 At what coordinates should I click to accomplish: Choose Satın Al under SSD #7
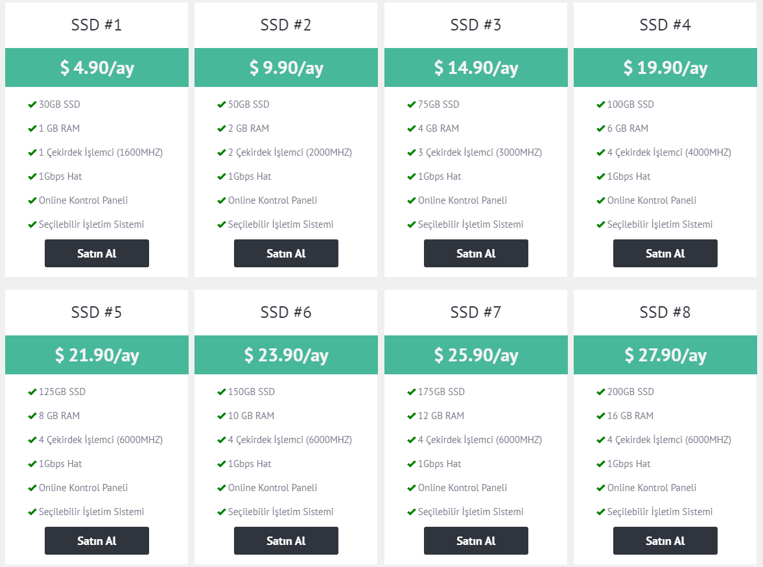[476, 540]
